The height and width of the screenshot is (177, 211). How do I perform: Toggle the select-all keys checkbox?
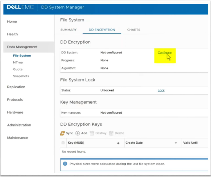[63, 143]
